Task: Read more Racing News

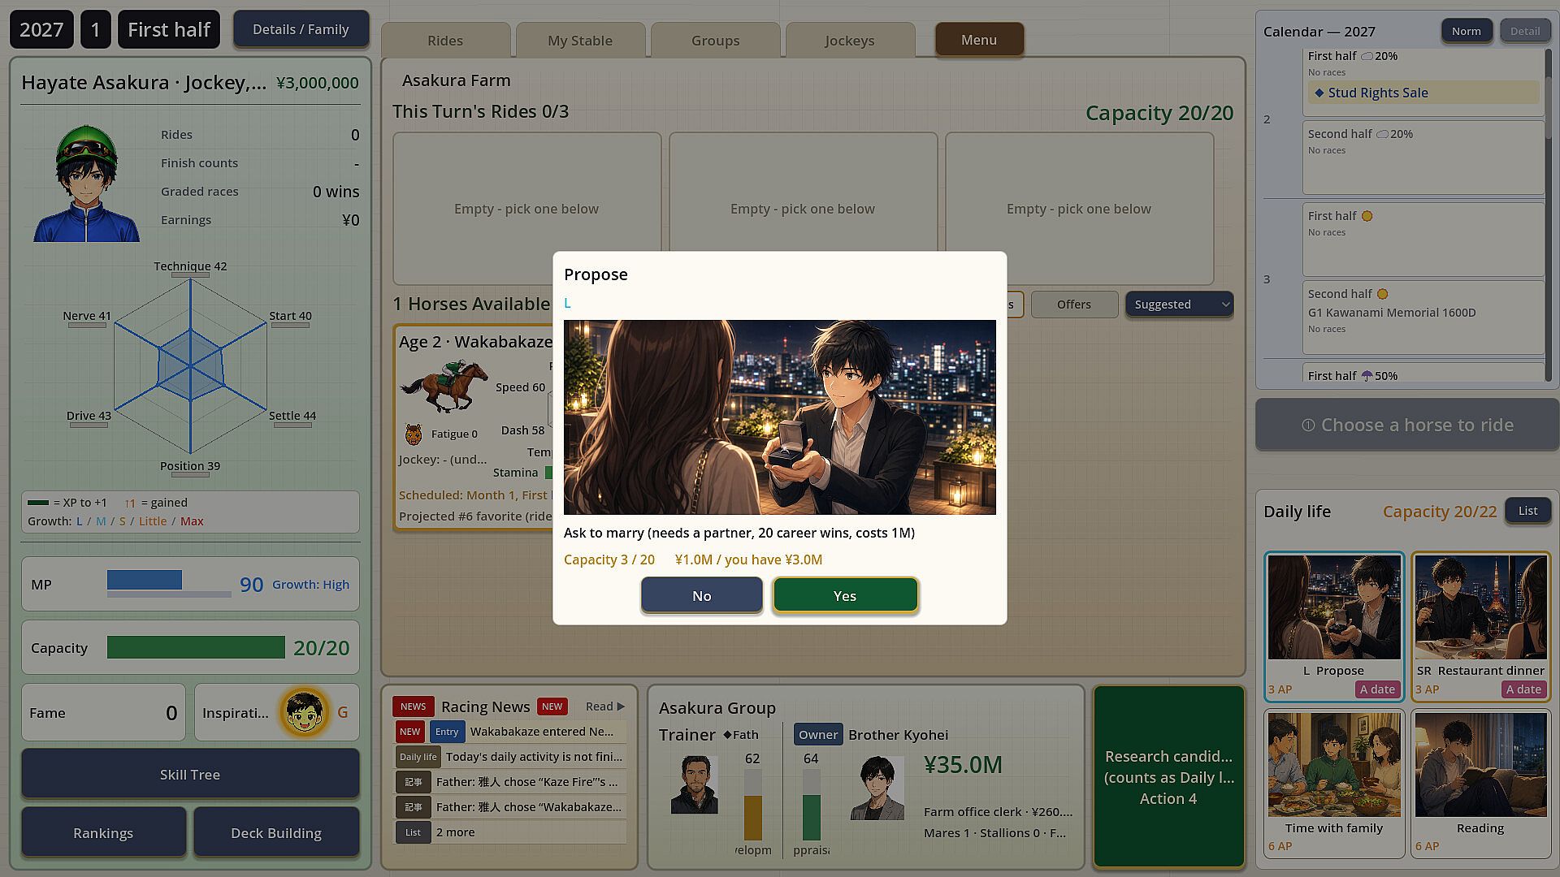Action: 605,706
